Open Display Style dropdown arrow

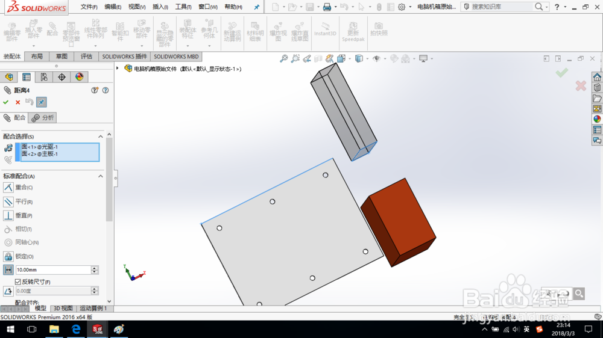coord(367,59)
